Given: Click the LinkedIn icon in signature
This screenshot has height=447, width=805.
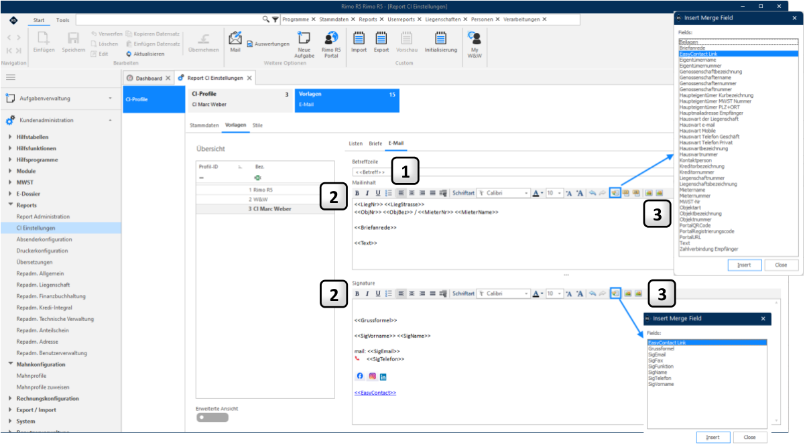Looking at the screenshot, I should click(x=383, y=377).
